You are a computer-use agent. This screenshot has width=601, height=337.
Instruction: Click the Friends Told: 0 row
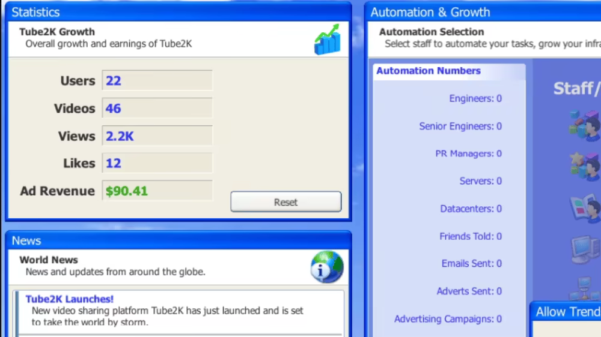point(471,236)
